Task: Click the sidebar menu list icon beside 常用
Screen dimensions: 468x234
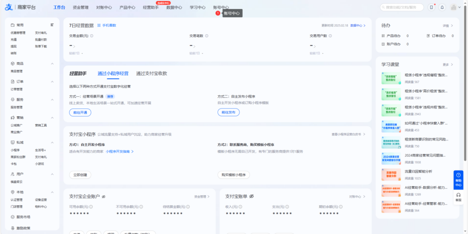Action: tap(52, 25)
